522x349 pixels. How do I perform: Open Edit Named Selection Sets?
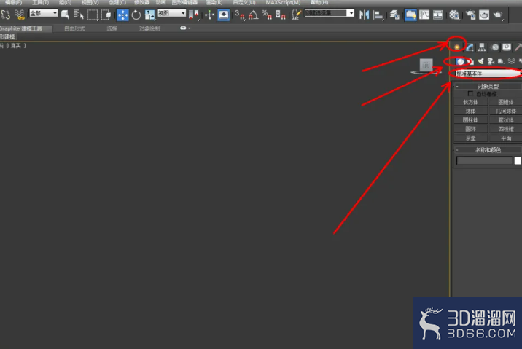pos(295,15)
